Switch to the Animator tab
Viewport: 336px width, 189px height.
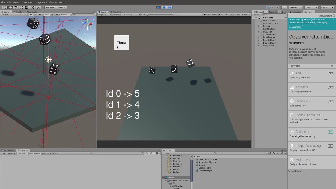pos(33,12)
